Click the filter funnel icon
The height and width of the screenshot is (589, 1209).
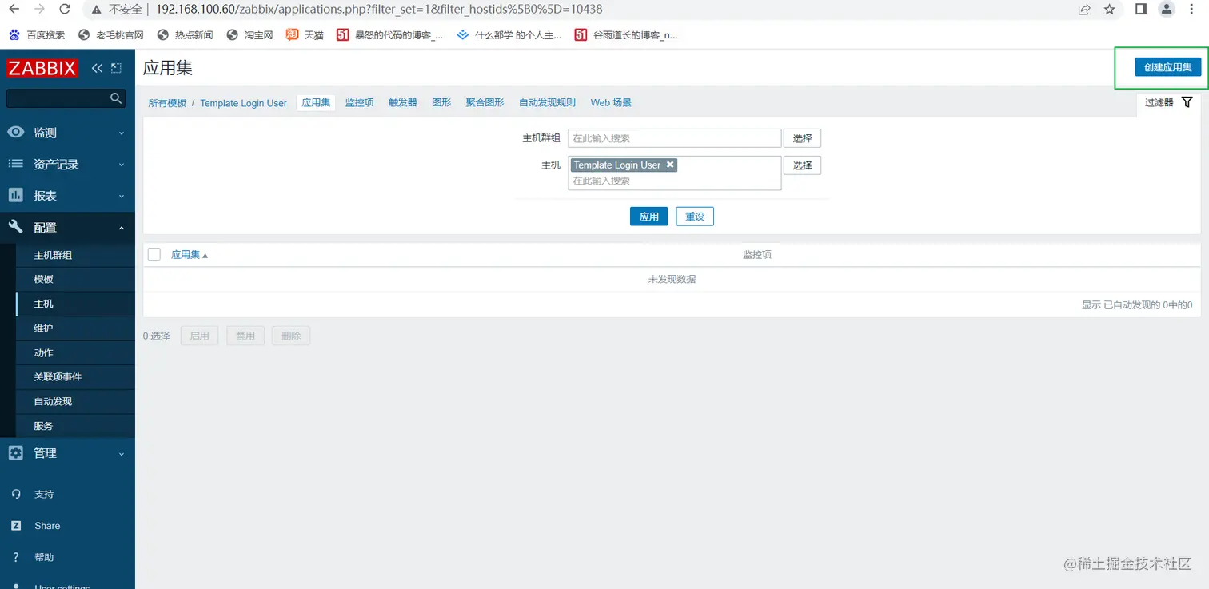coord(1187,102)
